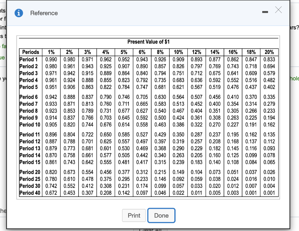Select the "Period 20" row label
Screen dimensions: 299x231
tap(30, 172)
